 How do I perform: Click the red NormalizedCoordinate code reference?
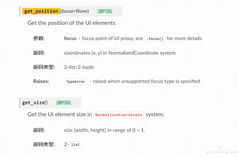tap(119, 115)
